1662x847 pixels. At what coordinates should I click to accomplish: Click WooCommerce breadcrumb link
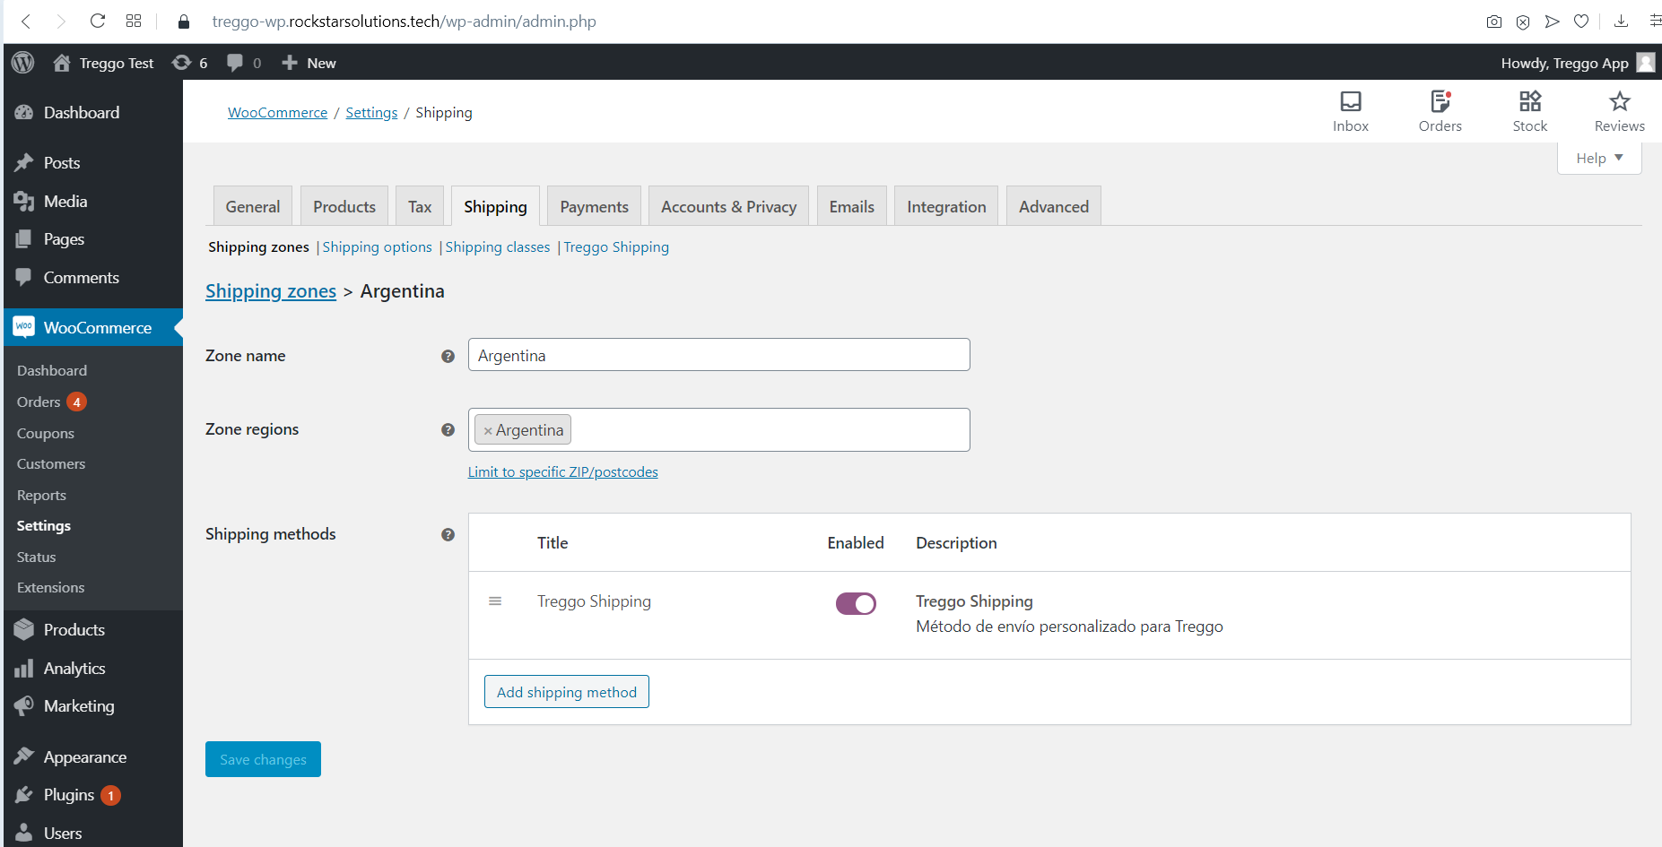click(277, 113)
